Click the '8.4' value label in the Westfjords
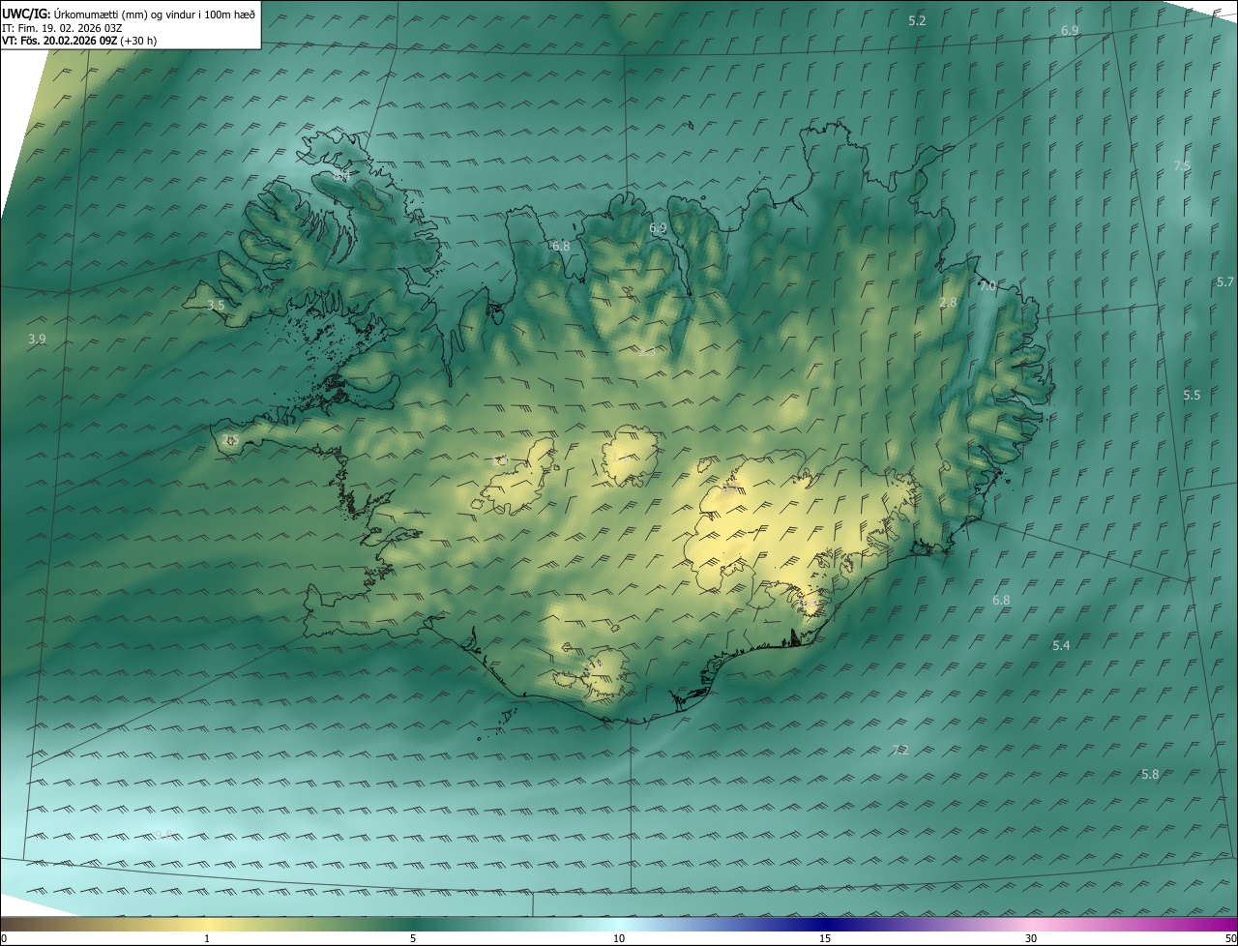This screenshot has height=946, width=1238. [x=342, y=176]
